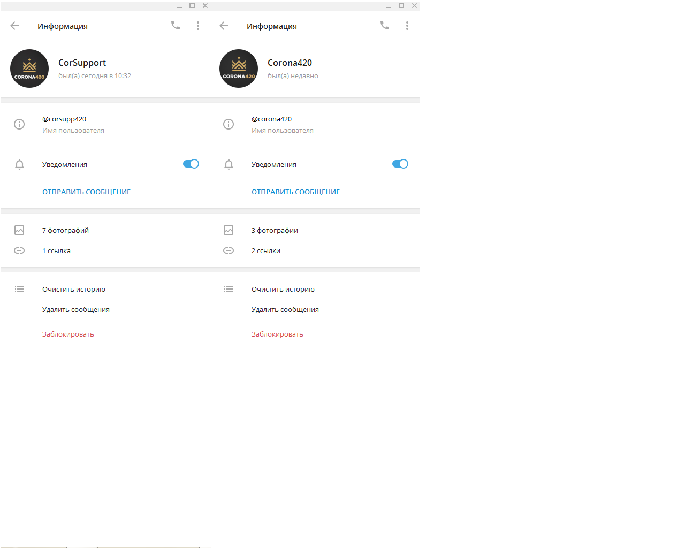The height and width of the screenshot is (548, 685).
Task: Go back from Corona420 info panel
Action: [x=224, y=26]
